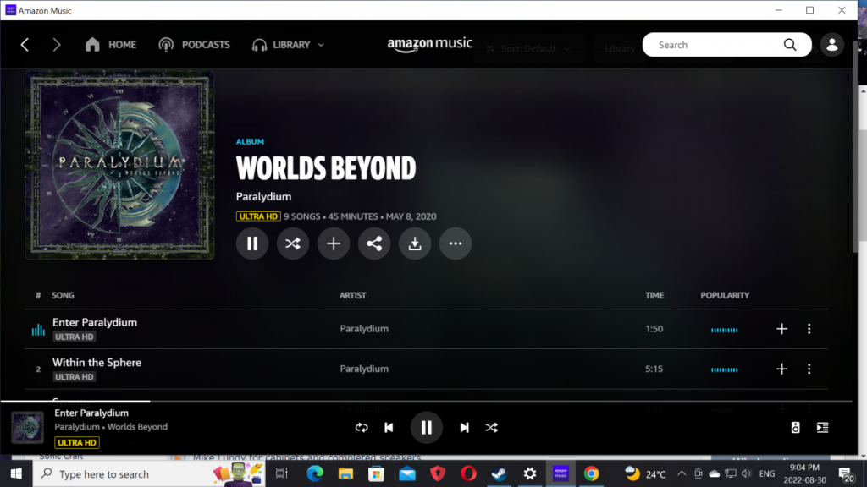
Task: Open the play queue panel
Action: pos(823,428)
